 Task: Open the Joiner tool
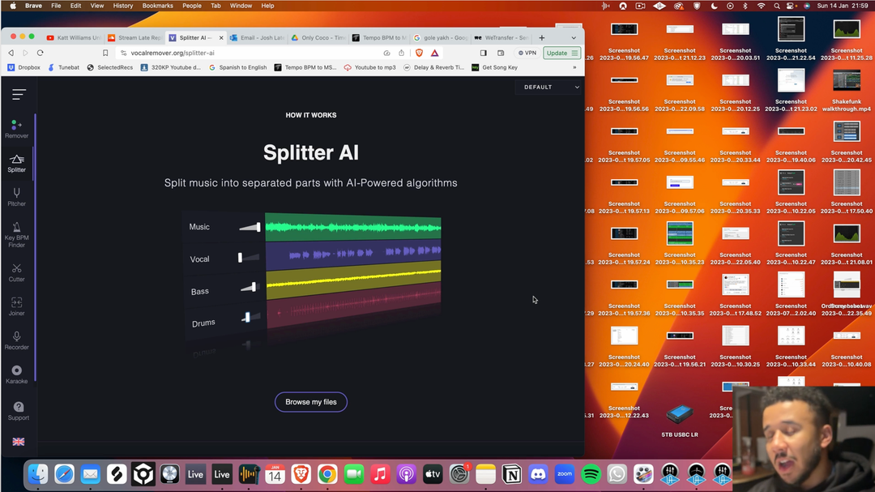tap(16, 306)
